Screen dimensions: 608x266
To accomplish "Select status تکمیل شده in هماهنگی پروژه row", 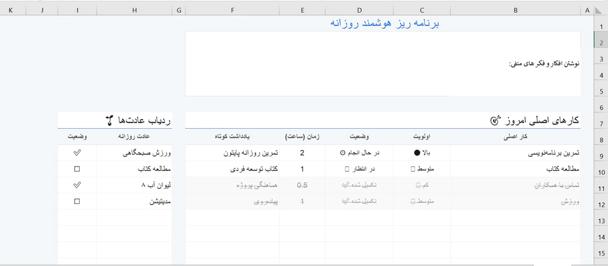I will pos(359,185).
